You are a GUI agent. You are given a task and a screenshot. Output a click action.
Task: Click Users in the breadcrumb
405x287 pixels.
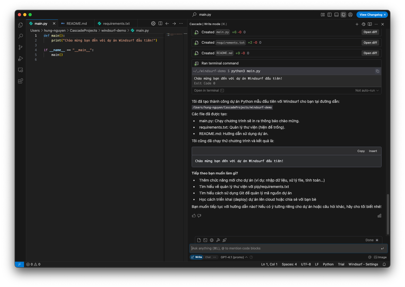[x=35, y=31]
